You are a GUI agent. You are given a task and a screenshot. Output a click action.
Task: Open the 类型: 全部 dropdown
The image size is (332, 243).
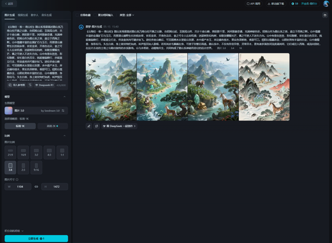tap(127, 15)
